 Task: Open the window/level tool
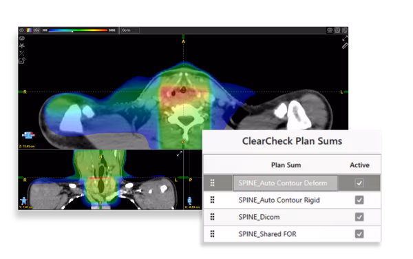pos(22,53)
